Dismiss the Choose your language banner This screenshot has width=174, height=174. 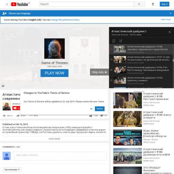pyautogui.click(x=171, y=13)
